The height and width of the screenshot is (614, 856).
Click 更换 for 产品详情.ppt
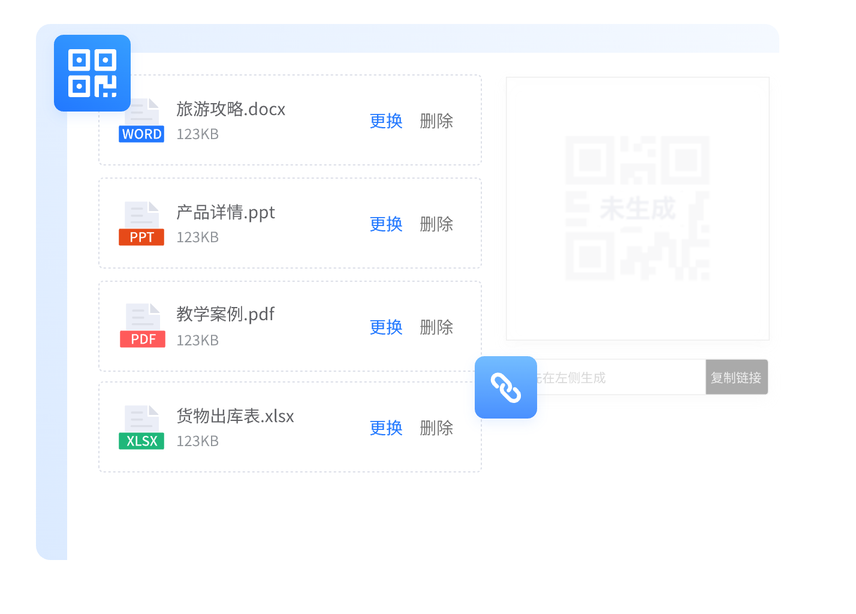point(386,224)
